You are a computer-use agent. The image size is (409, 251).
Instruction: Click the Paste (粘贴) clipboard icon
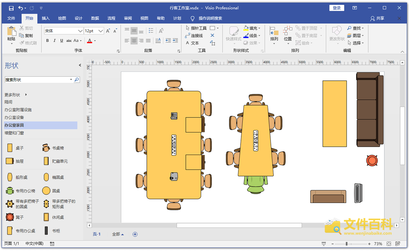11,31
